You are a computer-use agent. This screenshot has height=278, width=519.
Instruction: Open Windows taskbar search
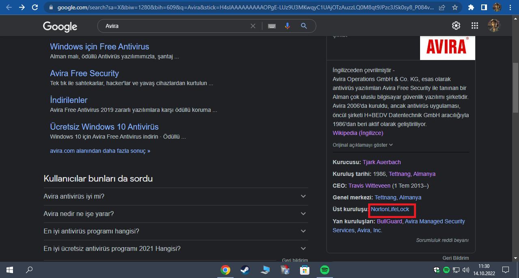pos(29,269)
